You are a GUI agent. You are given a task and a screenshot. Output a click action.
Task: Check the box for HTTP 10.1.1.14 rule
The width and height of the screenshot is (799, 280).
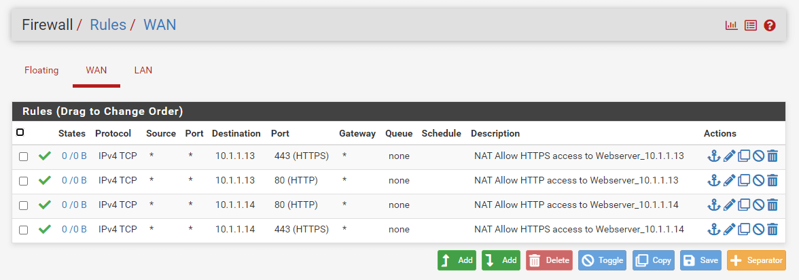[23, 205]
